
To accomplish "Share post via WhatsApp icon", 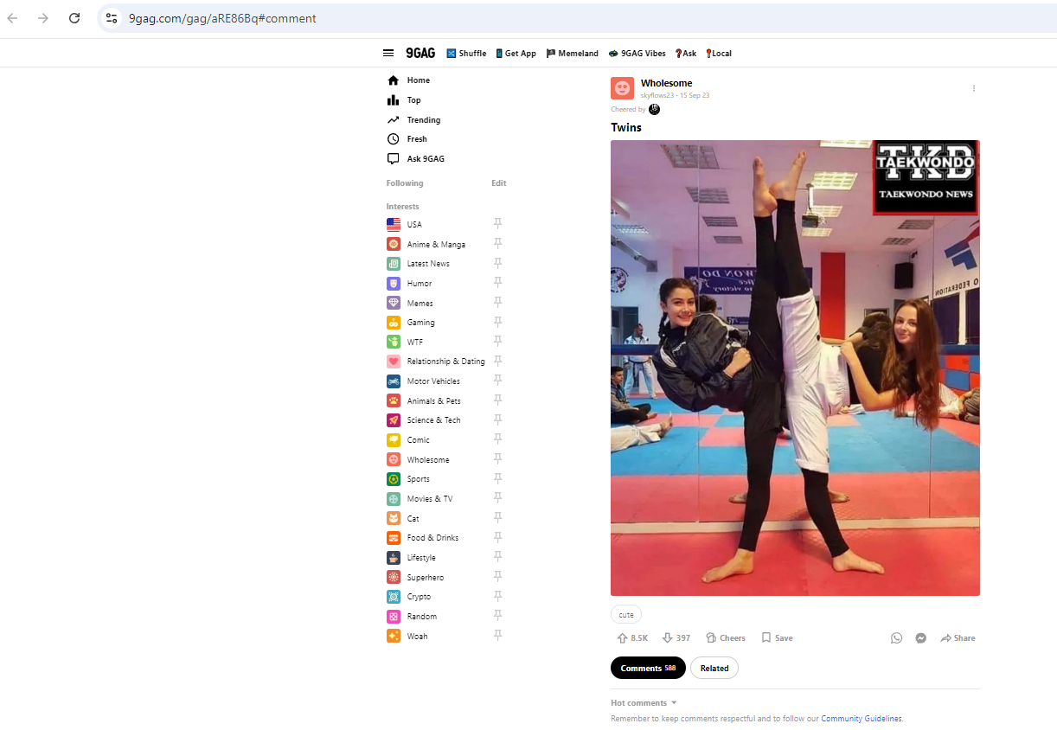I will click(896, 638).
